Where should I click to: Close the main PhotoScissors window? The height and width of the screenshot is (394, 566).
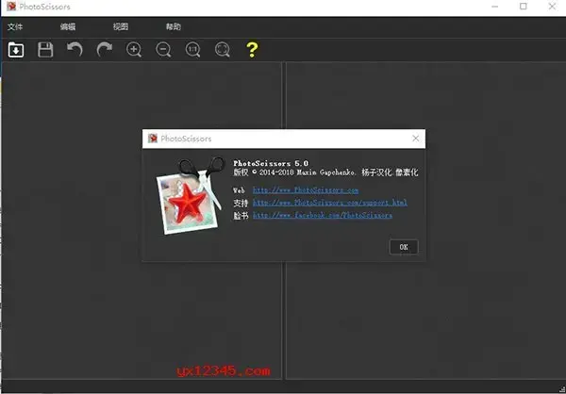pyautogui.click(x=552, y=7)
